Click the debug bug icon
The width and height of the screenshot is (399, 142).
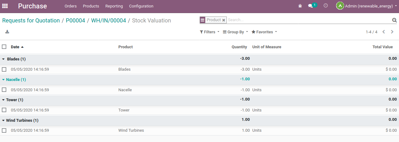(x=300, y=6)
